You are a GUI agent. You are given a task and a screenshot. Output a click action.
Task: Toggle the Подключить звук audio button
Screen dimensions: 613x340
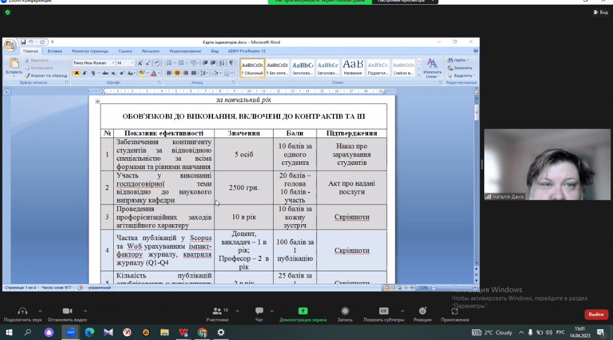(22, 311)
